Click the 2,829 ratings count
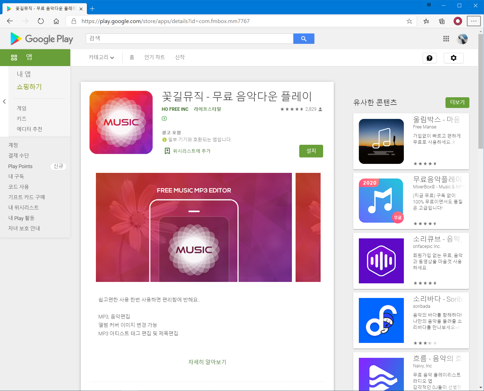This screenshot has height=391, width=484. [x=311, y=109]
